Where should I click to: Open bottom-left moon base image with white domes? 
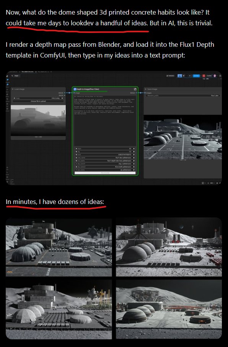pyautogui.click(x=59, y=309)
